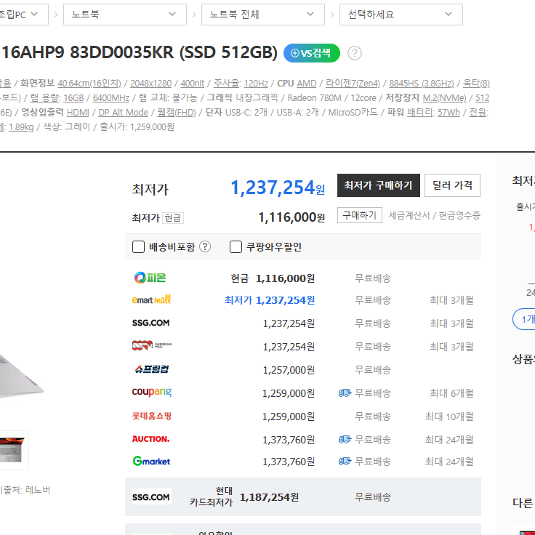Click the help icon beside 배송비포함
Viewport: 535px width, 535px height.
pos(205,246)
